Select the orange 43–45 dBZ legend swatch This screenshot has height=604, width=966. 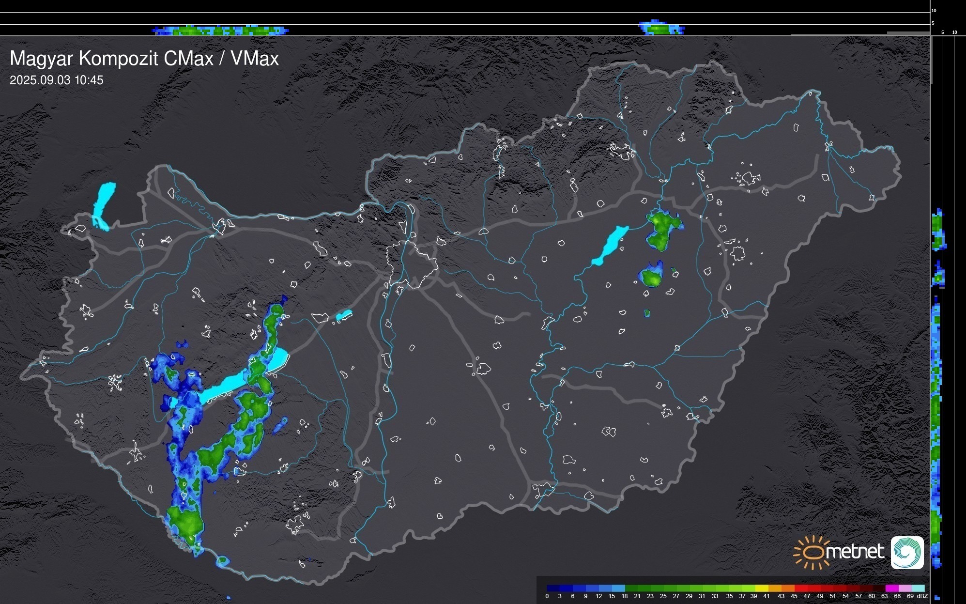click(x=787, y=588)
